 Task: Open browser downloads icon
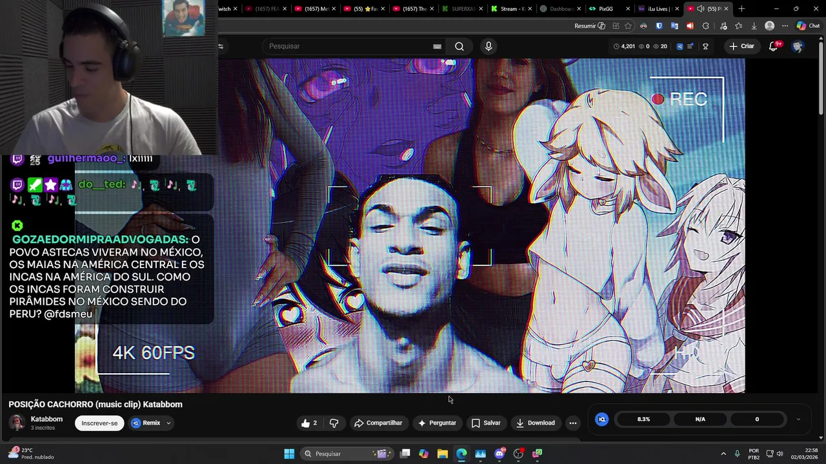point(754,26)
